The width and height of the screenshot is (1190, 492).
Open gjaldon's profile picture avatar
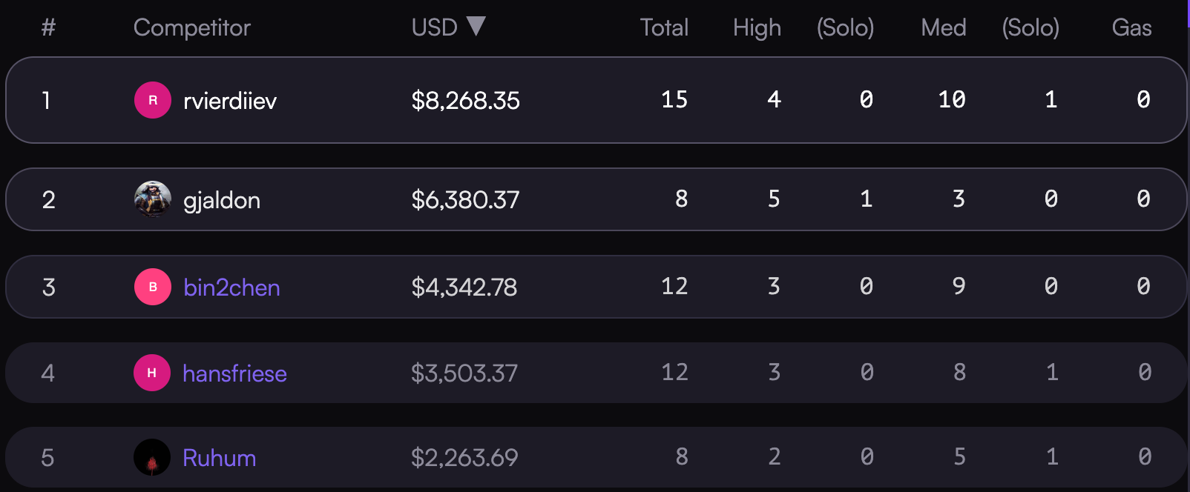click(153, 199)
